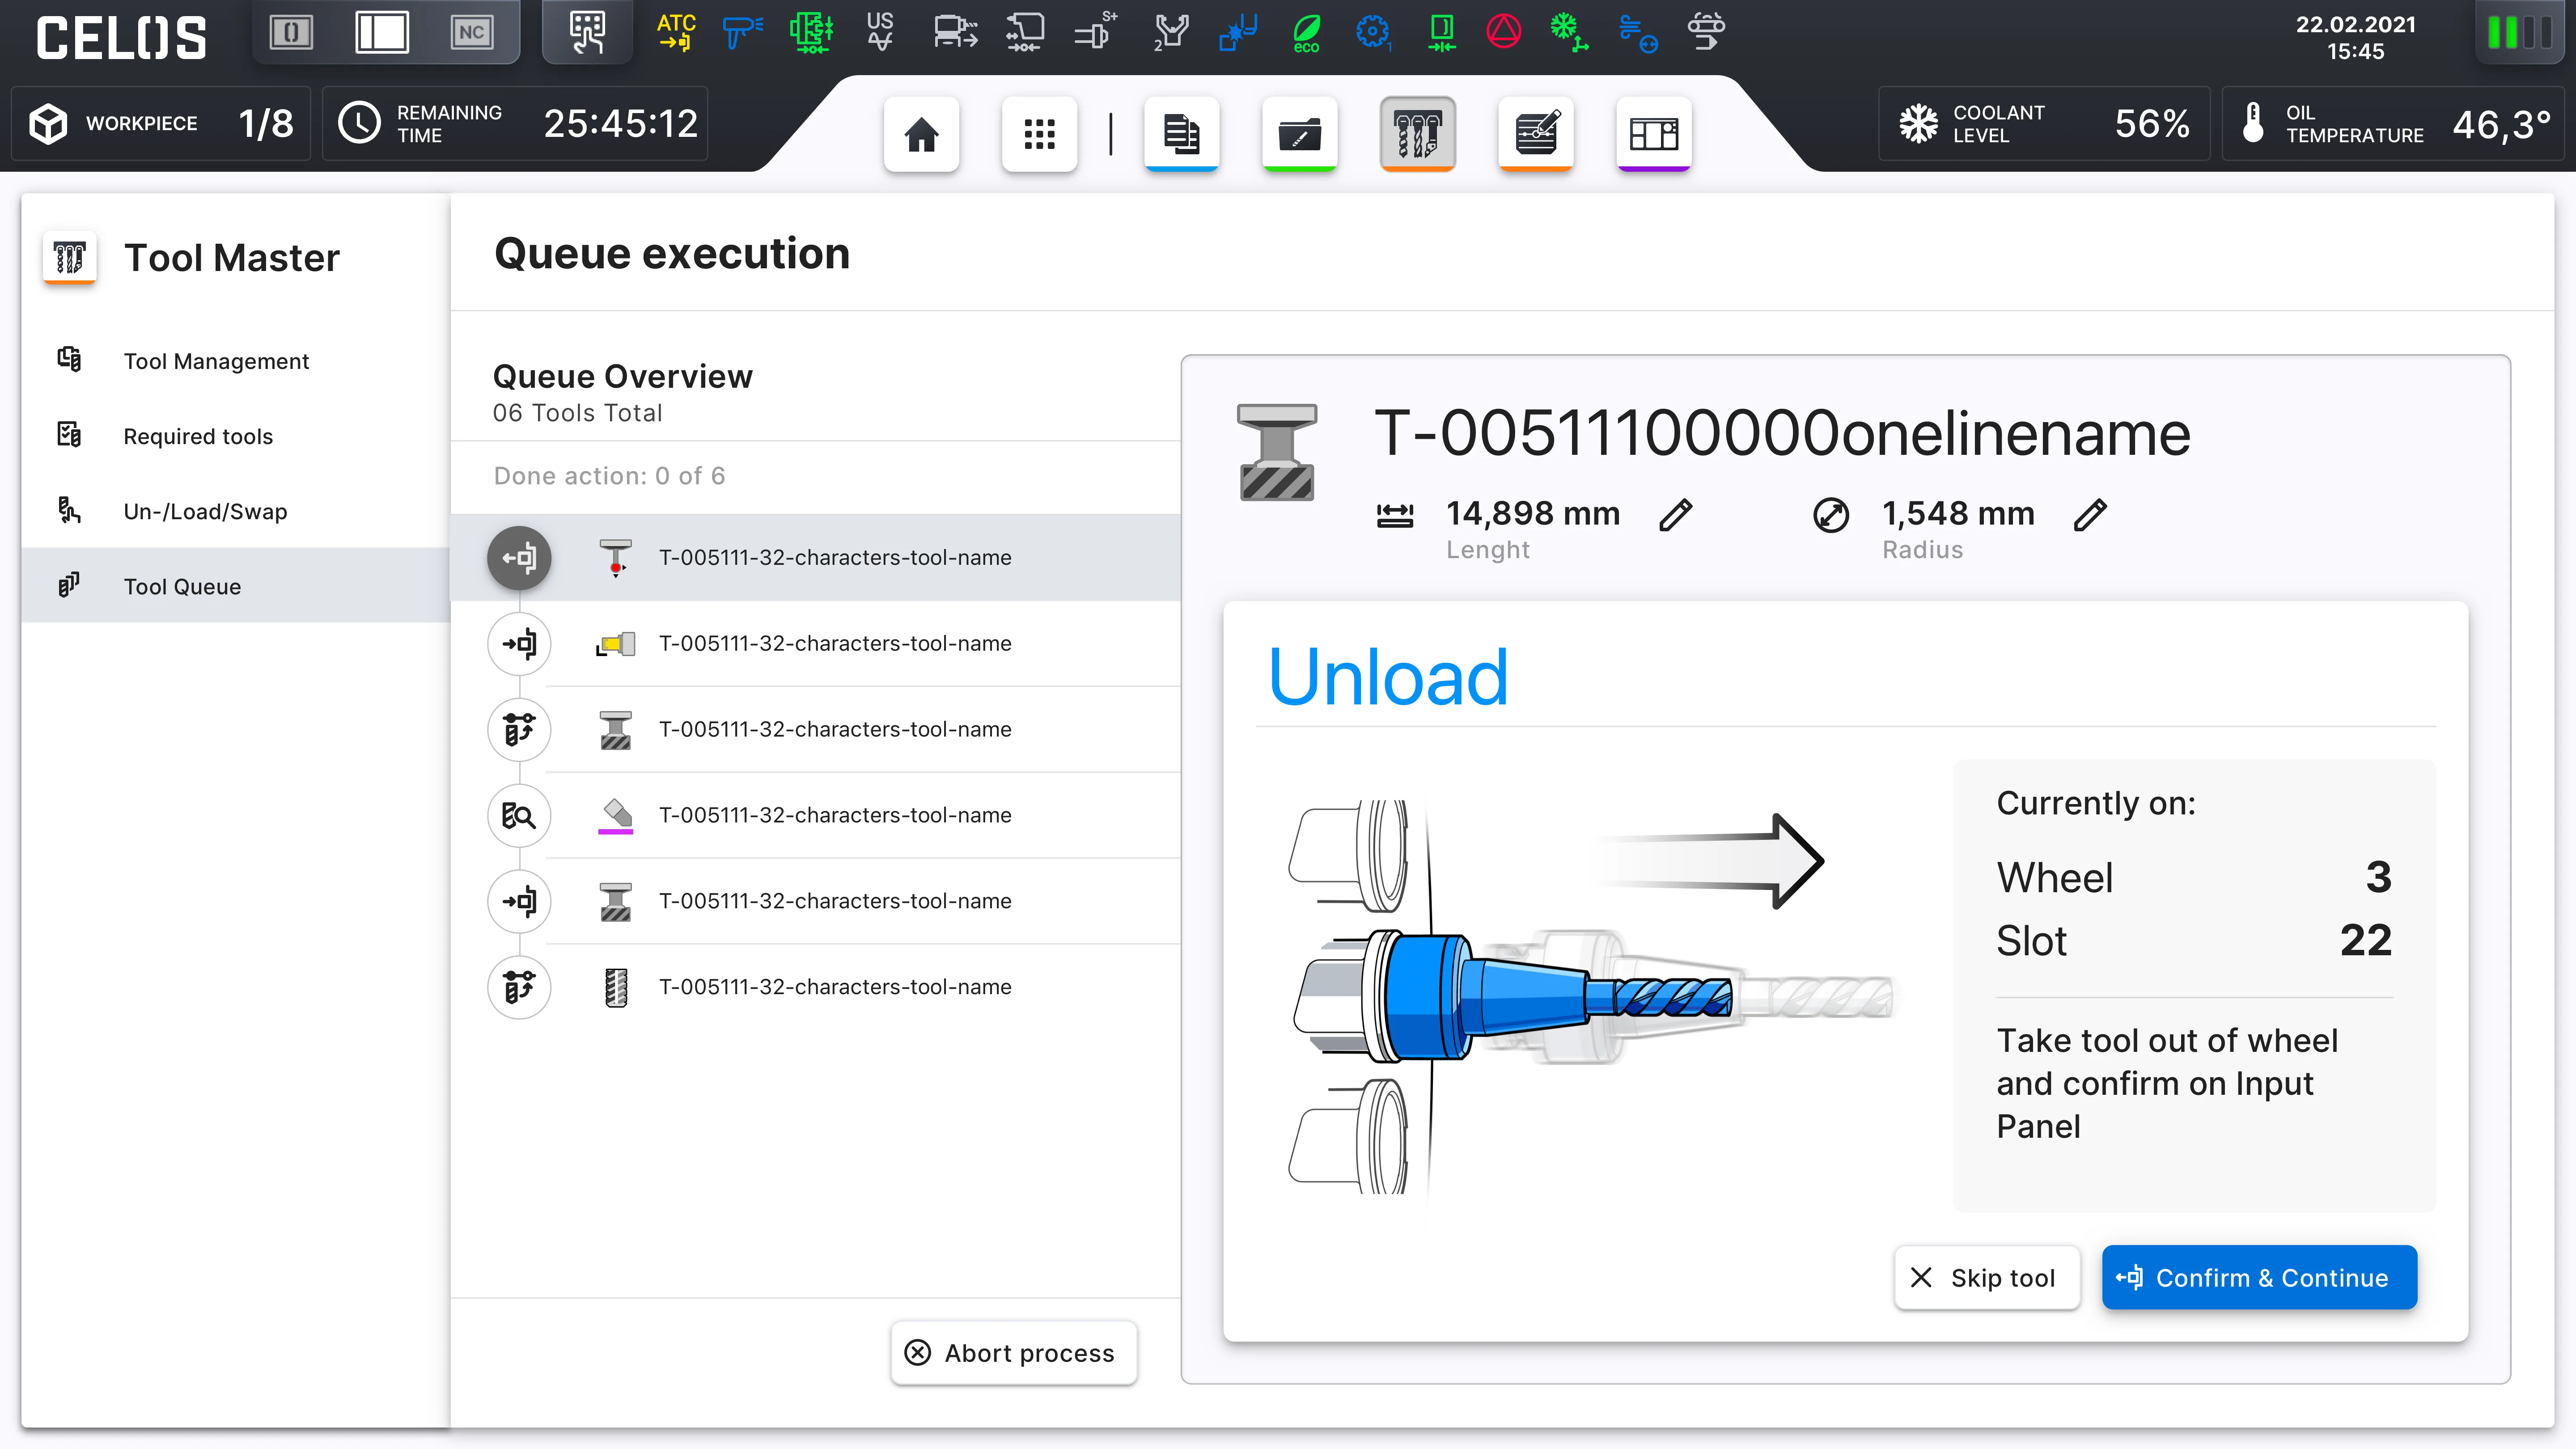
Task: Open Tool Management in sidebar
Action: [x=236, y=361]
